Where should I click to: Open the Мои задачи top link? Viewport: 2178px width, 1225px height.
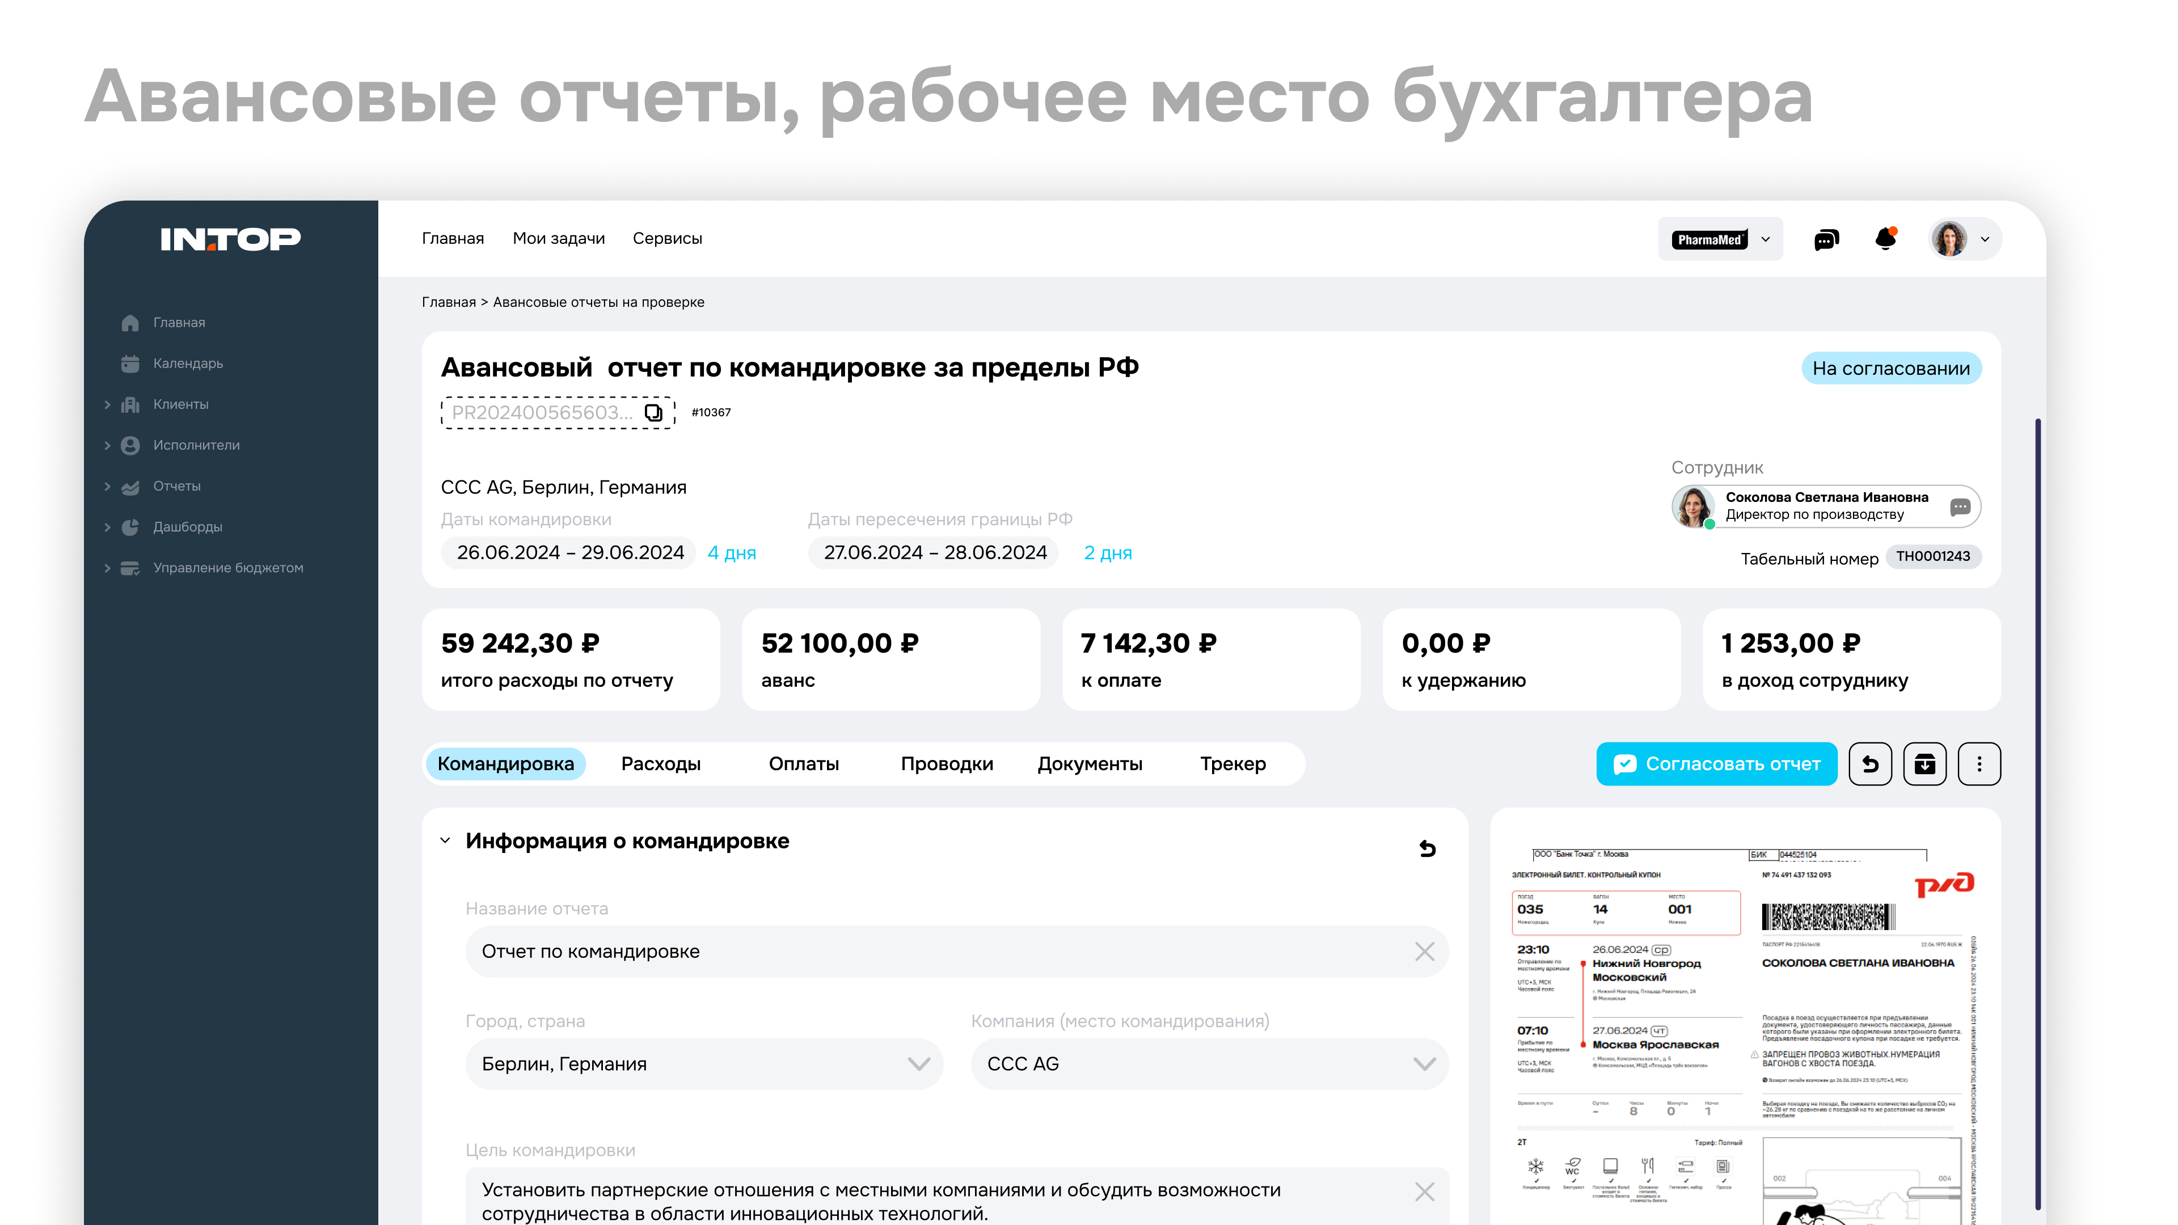coord(558,238)
